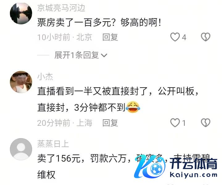Screen dimensions: 222x185
Task: Click the Kaiyun soccer ball logo
Action: click(150, 166)
